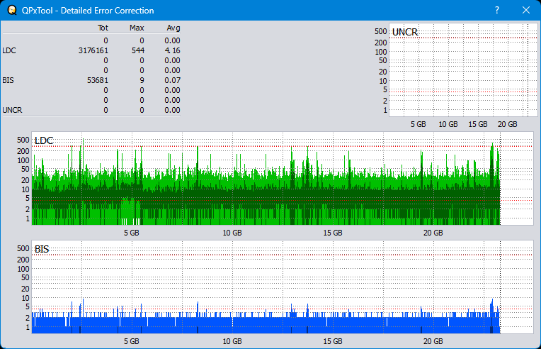Select the LDC total value 3176161
The image size is (541, 349).
click(x=93, y=50)
